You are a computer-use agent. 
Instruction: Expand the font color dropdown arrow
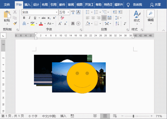click(45, 23)
